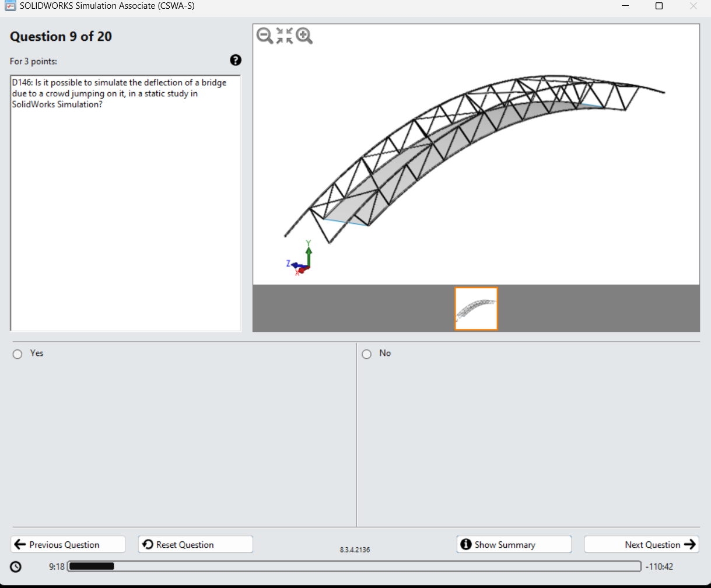Click the clock icon near the timer
The width and height of the screenshot is (711, 588).
(16, 566)
